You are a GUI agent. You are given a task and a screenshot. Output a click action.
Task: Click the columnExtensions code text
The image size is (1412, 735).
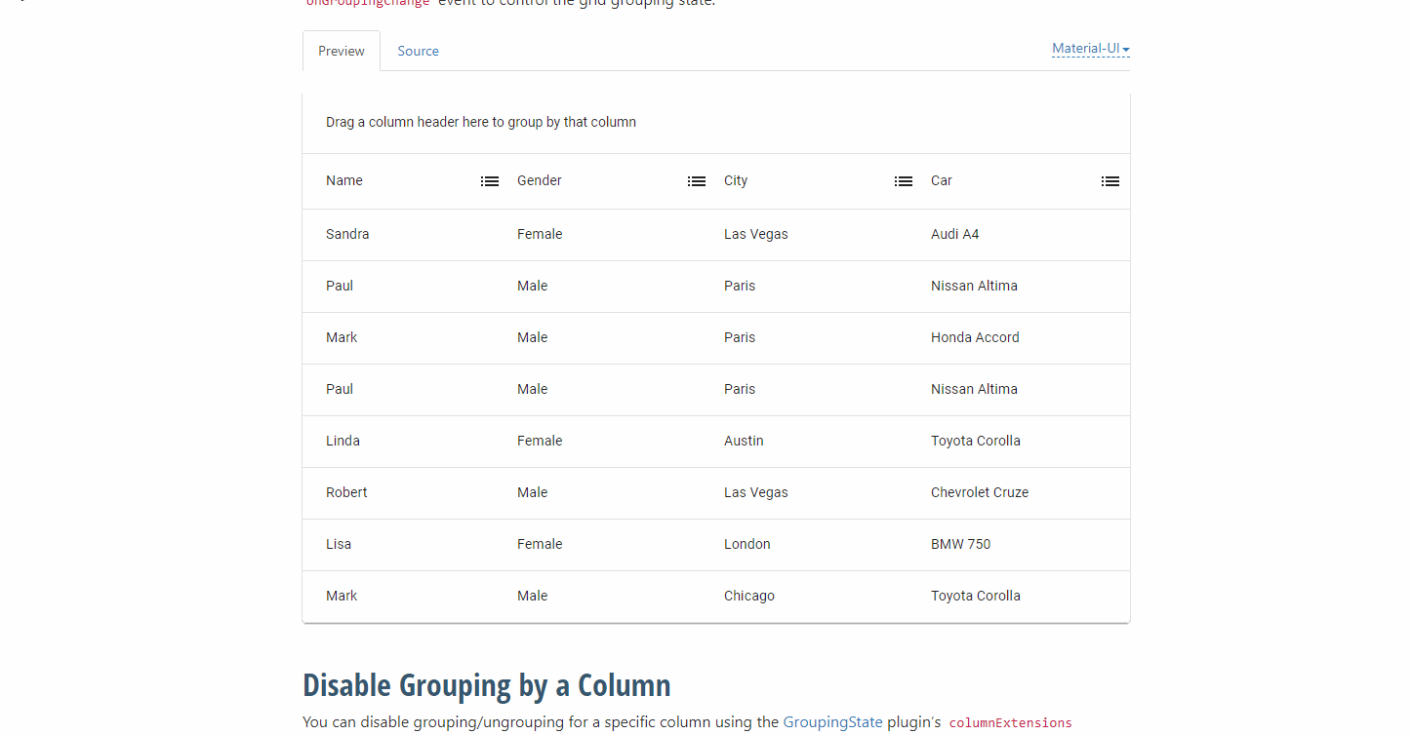coord(1010,722)
